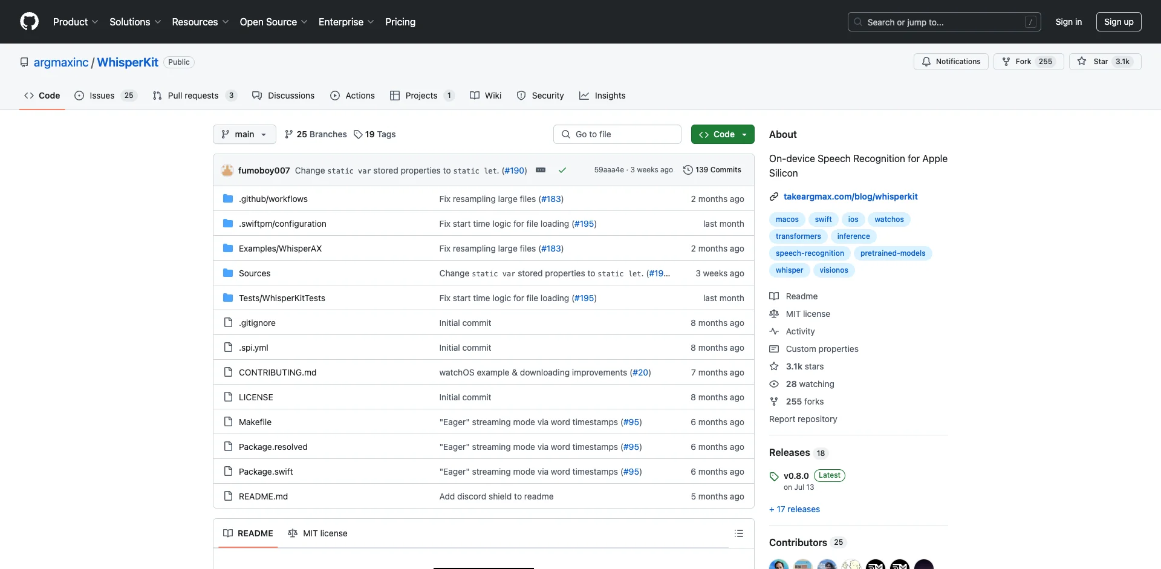Click the README.md file icon
This screenshot has height=569, width=1161.
[x=228, y=496]
